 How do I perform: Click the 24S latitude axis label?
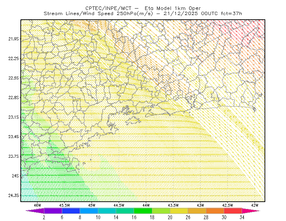point(15,176)
